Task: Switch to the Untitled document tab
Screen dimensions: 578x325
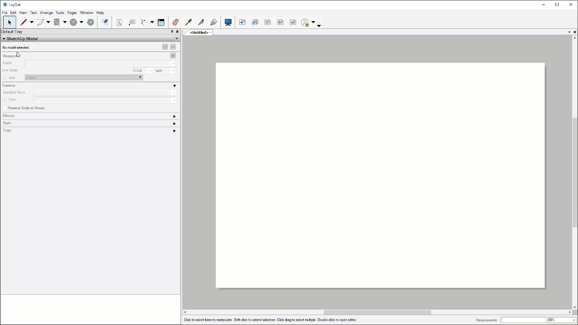Action: 200,32
